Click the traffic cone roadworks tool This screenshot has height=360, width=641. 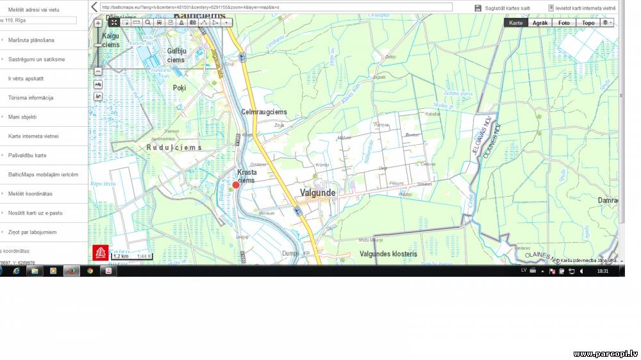(181, 23)
